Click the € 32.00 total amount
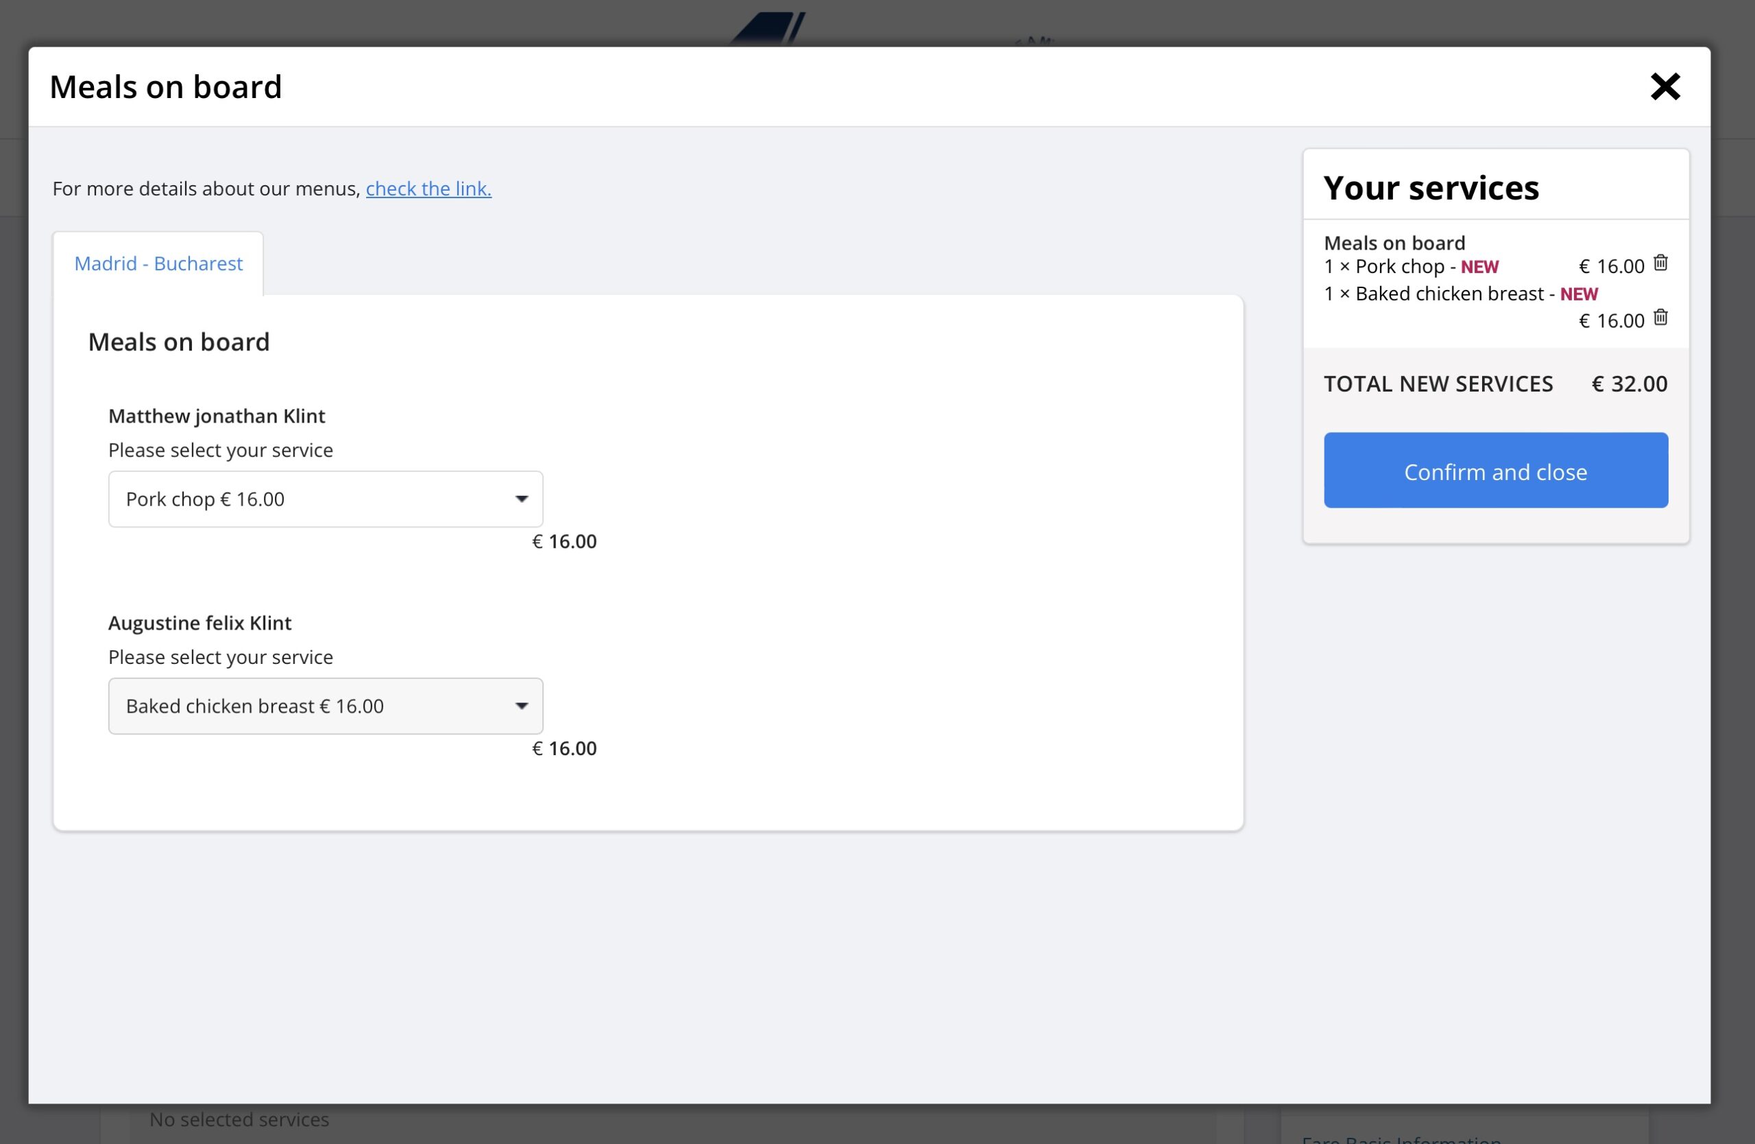Viewport: 1755px width, 1144px height. tap(1629, 383)
